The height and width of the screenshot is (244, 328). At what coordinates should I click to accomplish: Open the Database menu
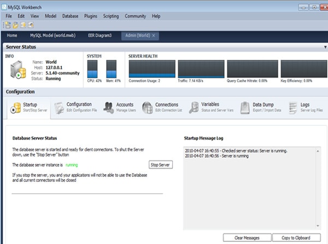point(71,16)
